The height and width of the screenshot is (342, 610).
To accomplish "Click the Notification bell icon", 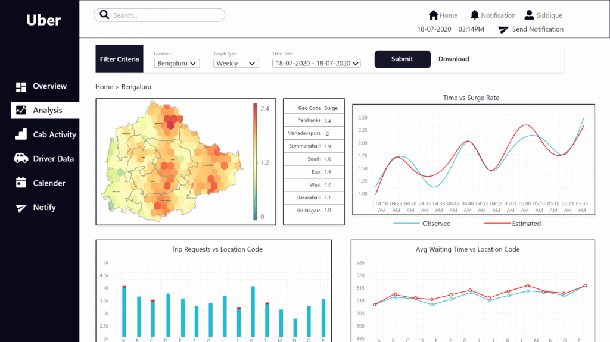I will (x=474, y=15).
